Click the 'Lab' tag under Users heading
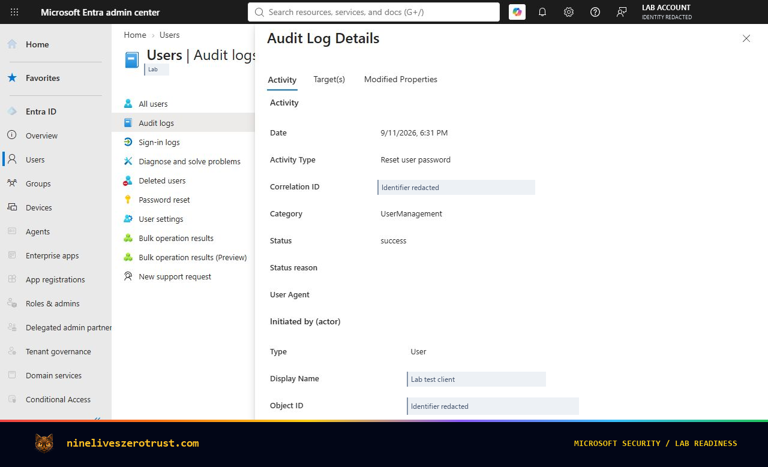The height and width of the screenshot is (467, 768). [x=157, y=70]
